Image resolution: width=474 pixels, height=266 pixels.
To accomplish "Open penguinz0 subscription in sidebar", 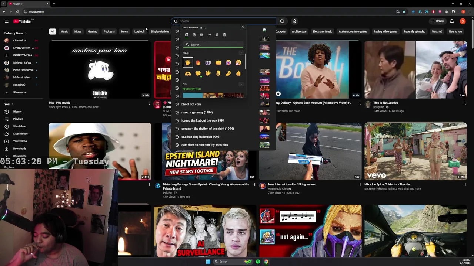I will 19,85.
